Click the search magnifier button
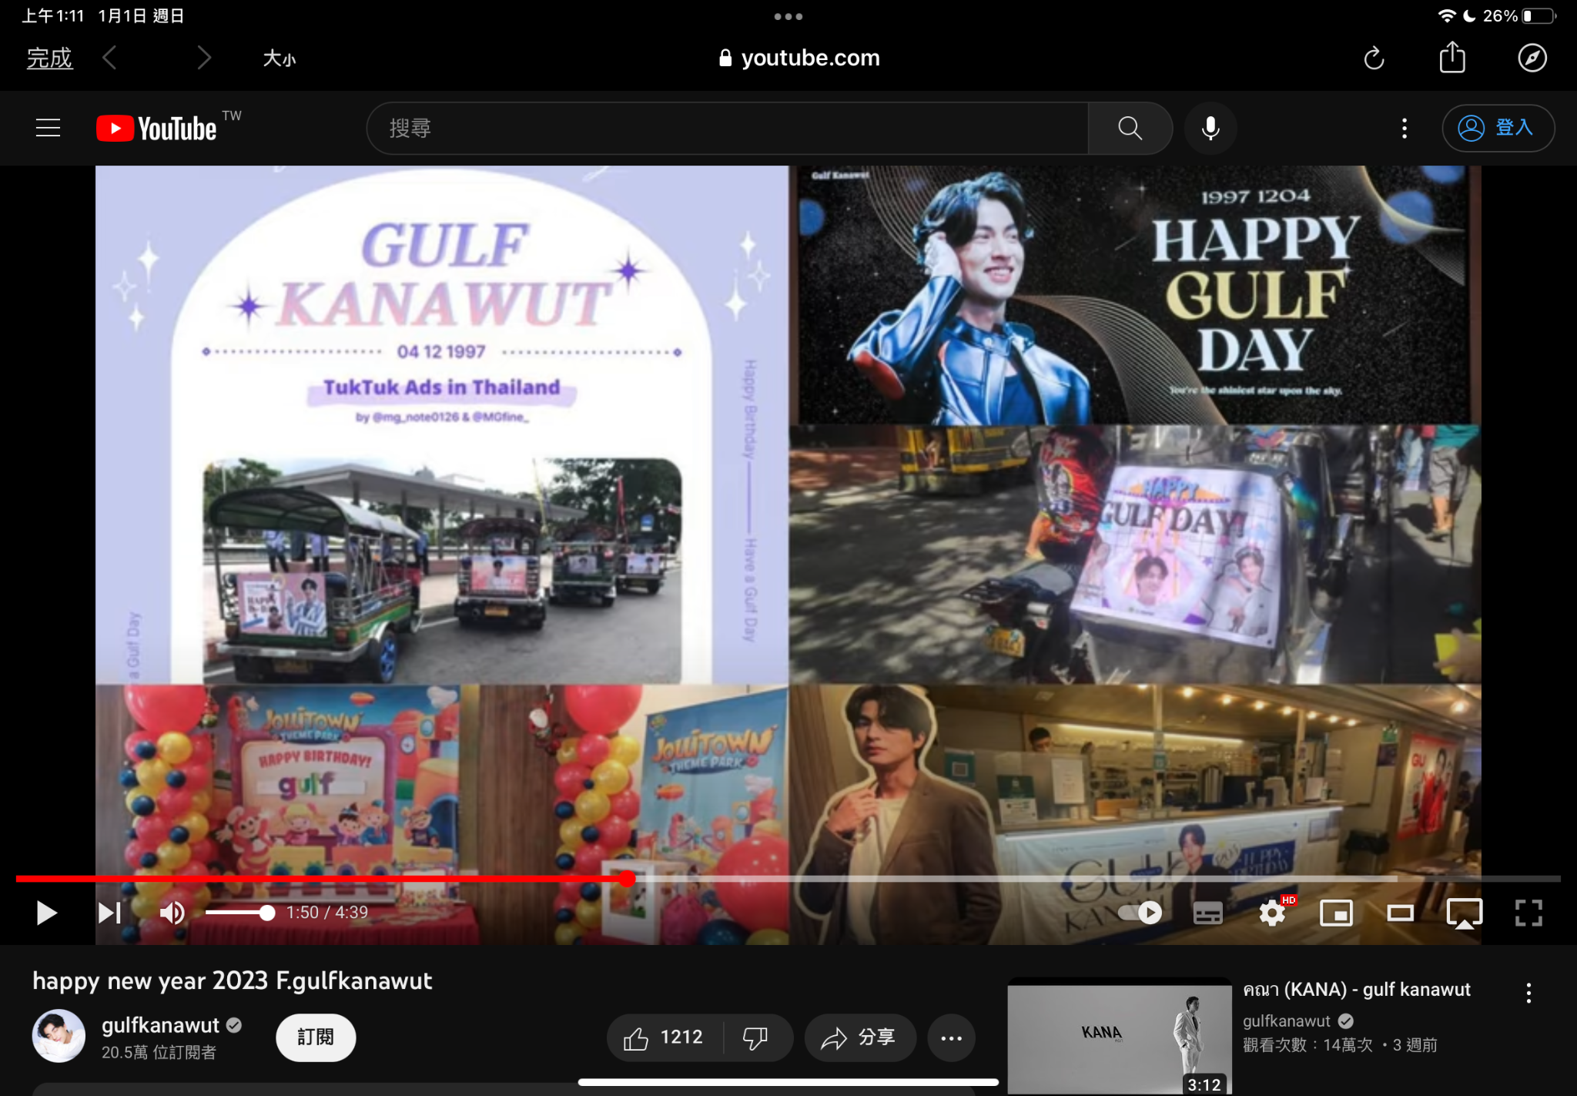The image size is (1577, 1096). (x=1130, y=128)
